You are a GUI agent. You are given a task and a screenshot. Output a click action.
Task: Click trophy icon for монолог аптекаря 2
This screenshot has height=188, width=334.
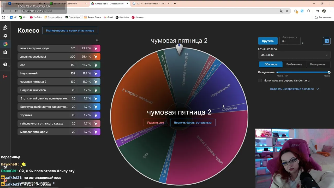point(96,132)
